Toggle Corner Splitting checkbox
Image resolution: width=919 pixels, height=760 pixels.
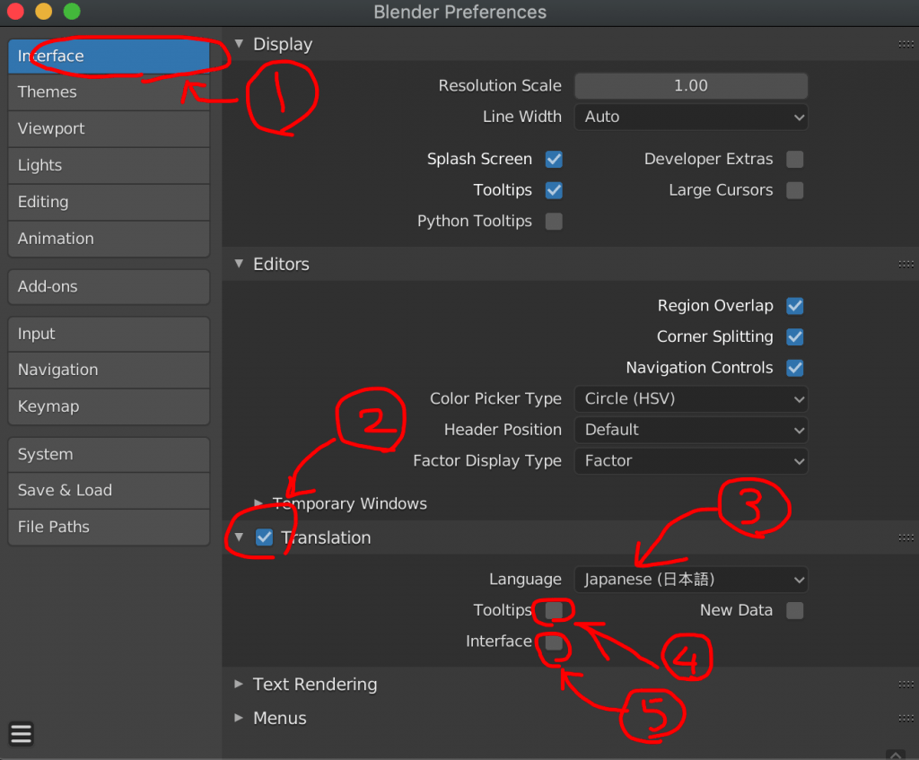point(795,337)
